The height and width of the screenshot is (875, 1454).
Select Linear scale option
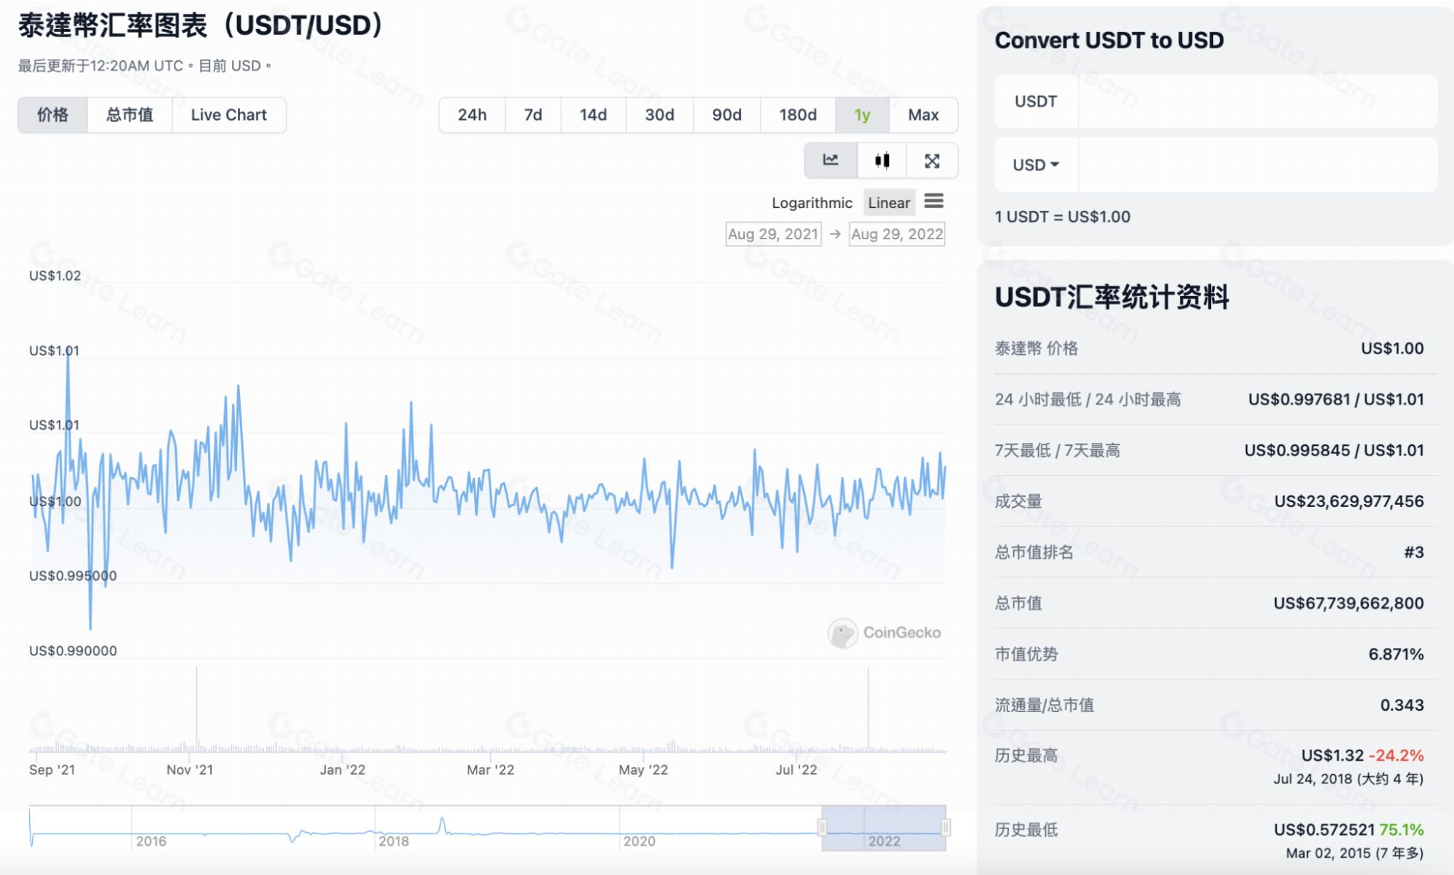889,203
